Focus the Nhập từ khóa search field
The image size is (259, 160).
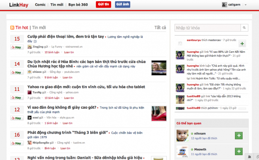tap(208, 28)
